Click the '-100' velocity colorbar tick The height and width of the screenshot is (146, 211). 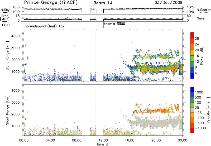click(x=199, y=118)
